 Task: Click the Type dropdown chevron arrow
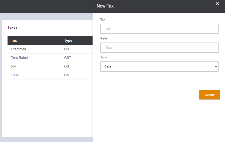click(x=216, y=66)
